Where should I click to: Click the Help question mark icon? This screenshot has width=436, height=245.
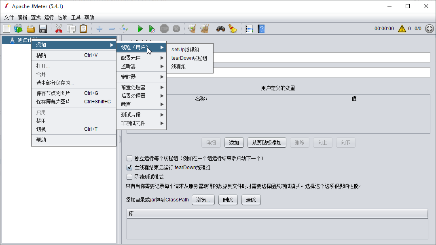pyautogui.click(x=261, y=29)
